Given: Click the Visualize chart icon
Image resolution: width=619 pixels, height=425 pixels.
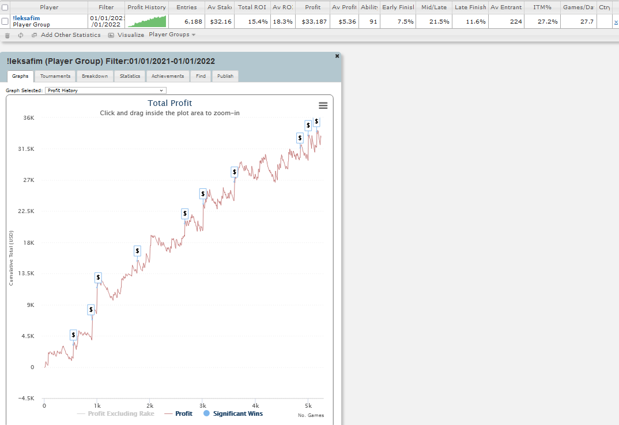Looking at the screenshot, I should tap(111, 35).
